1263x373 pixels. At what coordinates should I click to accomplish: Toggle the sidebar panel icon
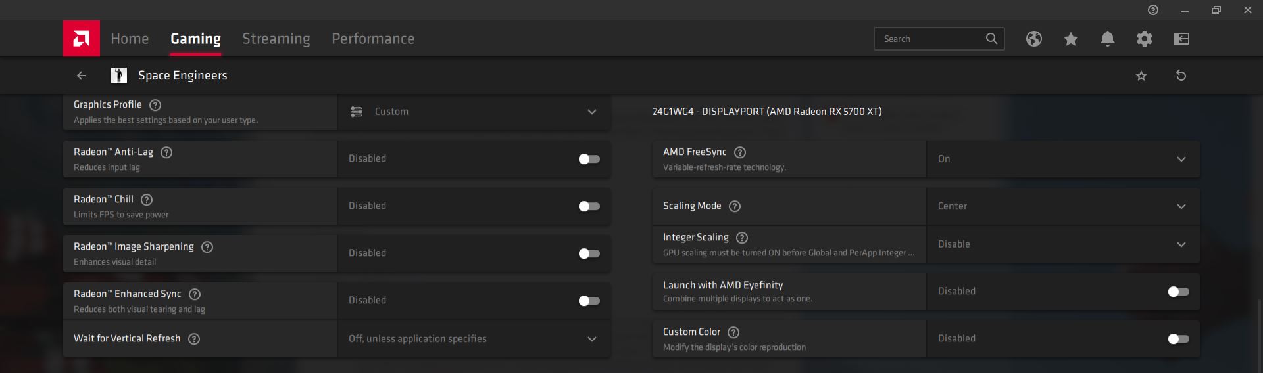tap(1181, 39)
